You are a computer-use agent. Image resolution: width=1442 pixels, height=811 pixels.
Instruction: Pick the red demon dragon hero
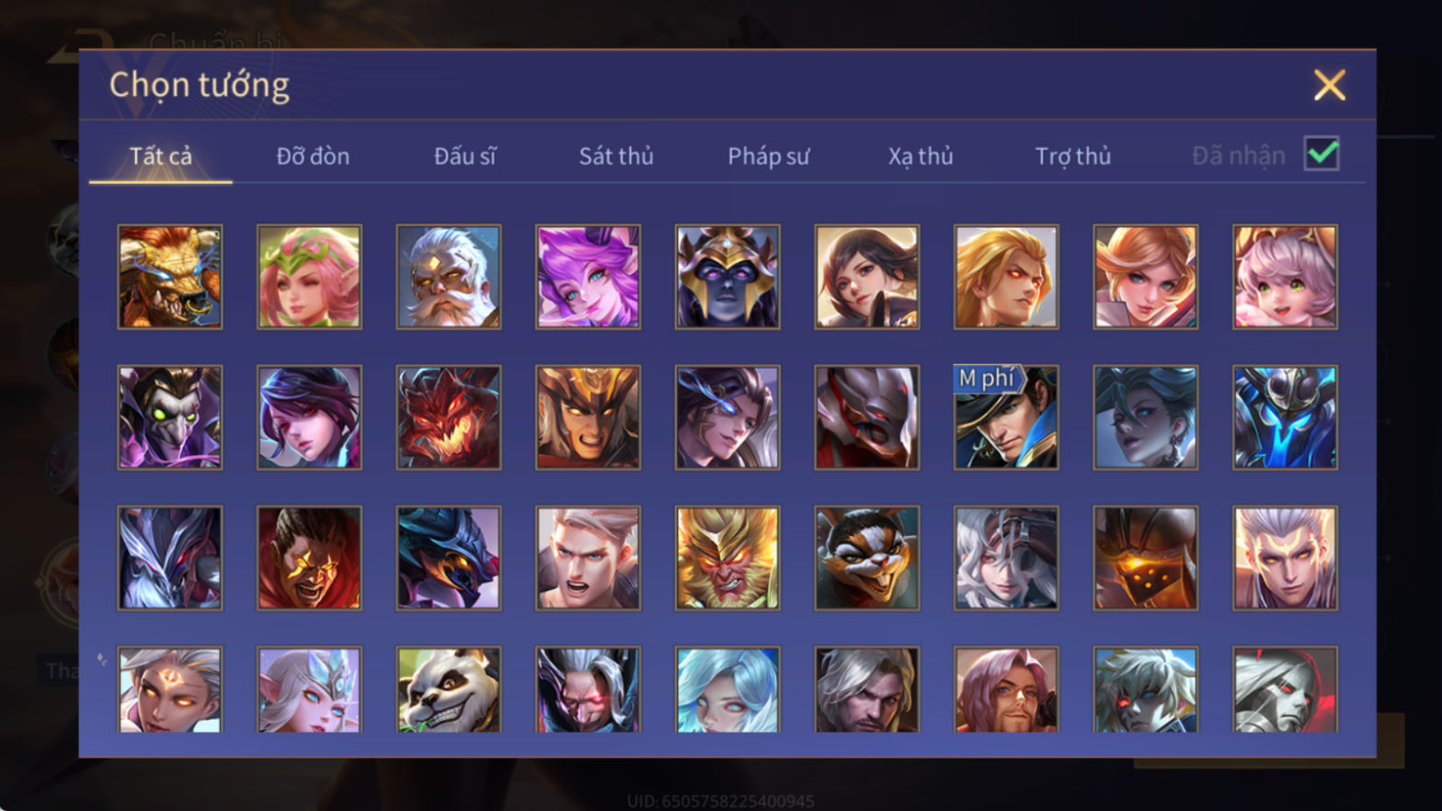pos(449,417)
